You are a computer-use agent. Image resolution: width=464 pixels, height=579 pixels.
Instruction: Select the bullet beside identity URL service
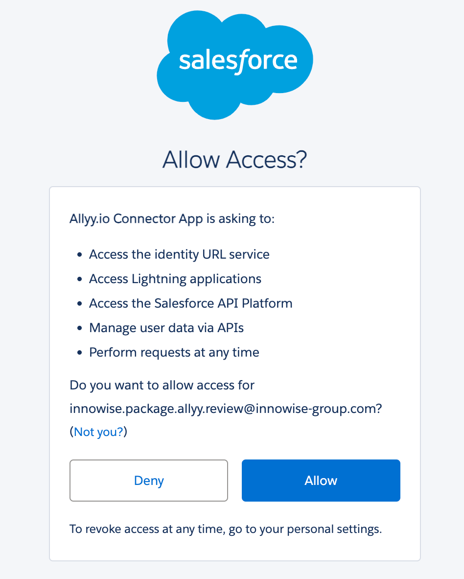click(x=79, y=255)
